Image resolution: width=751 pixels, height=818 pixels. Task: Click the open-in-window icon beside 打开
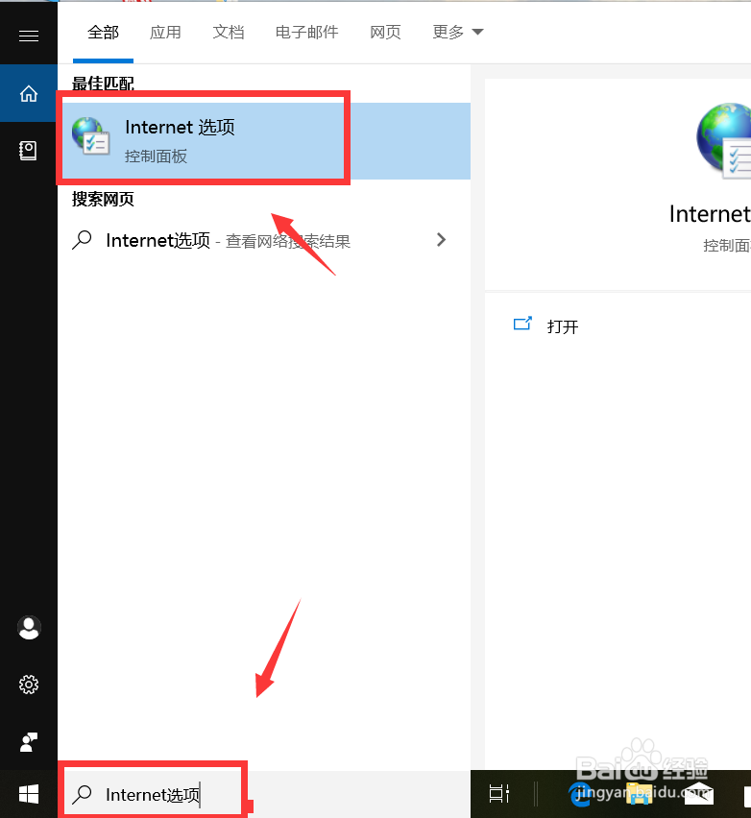[522, 325]
